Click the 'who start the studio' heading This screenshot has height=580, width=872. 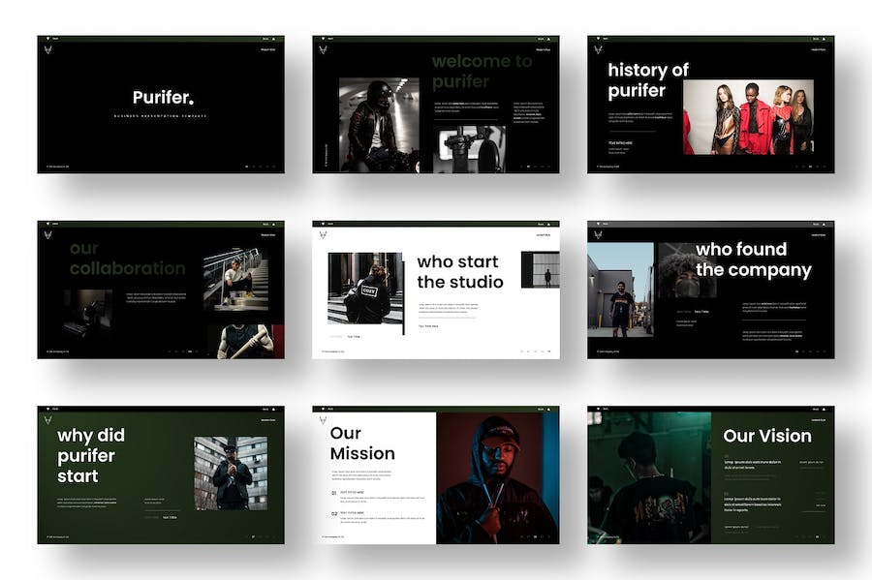[x=459, y=271]
